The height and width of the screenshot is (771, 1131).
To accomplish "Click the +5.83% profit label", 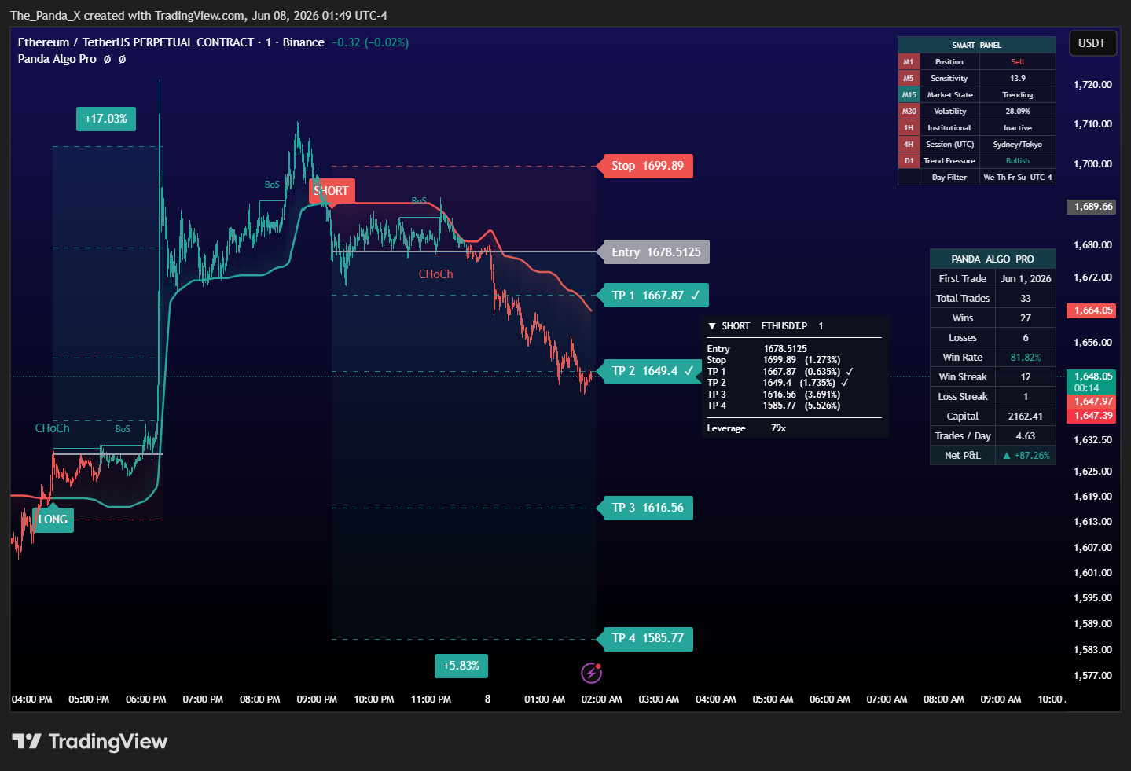I will pyautogui.click(x=461, y=666).
